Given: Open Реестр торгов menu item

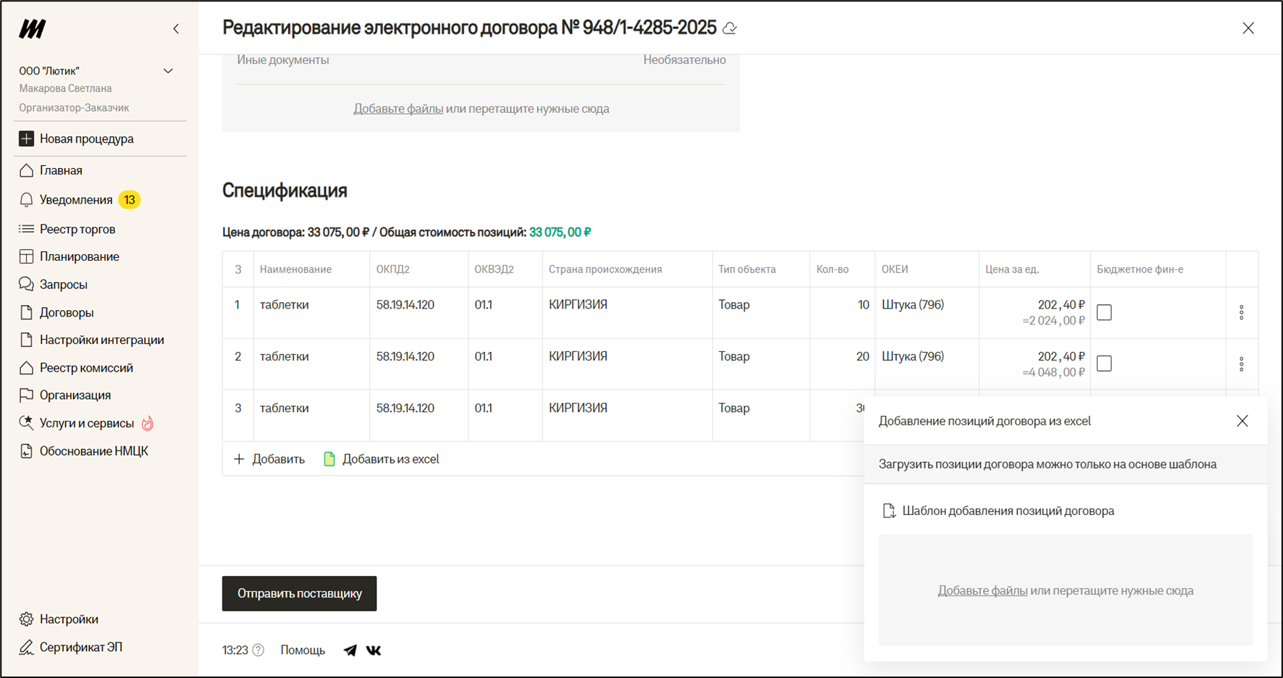Looking at the screenshot, I should point(77,229).
